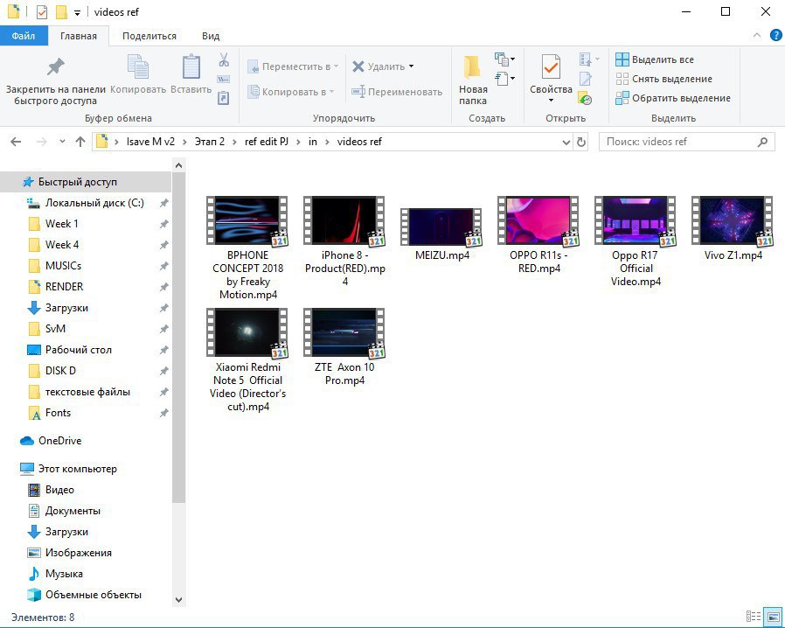Open Этот компьютер in navigation pane
785x628 pixels.
(x=68, y=469)
